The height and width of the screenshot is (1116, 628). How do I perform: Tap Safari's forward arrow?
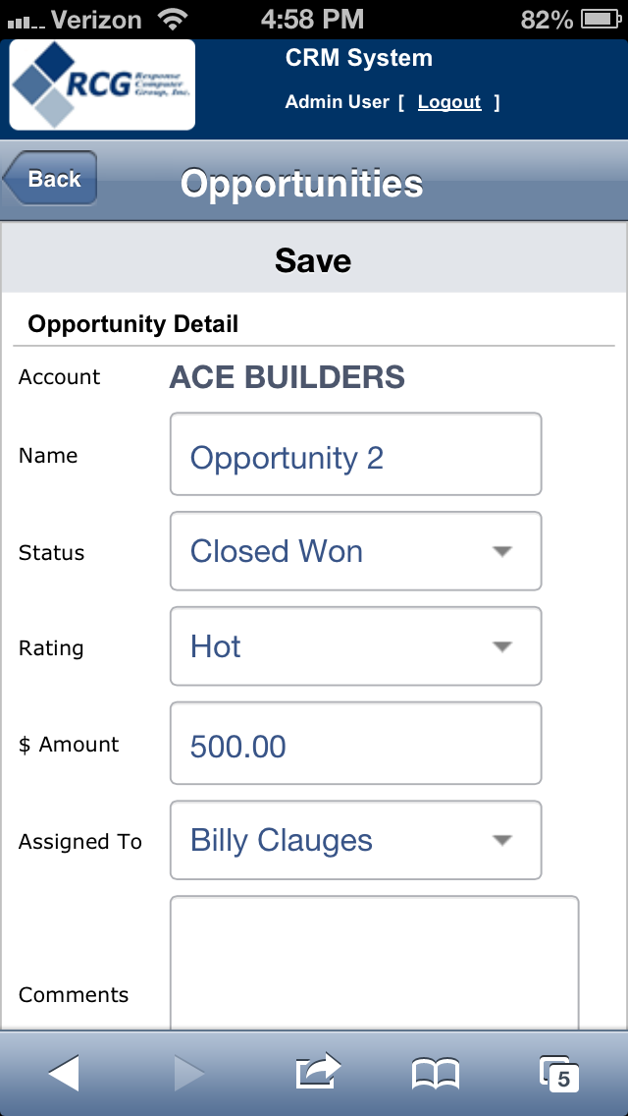click(189, 1074)
